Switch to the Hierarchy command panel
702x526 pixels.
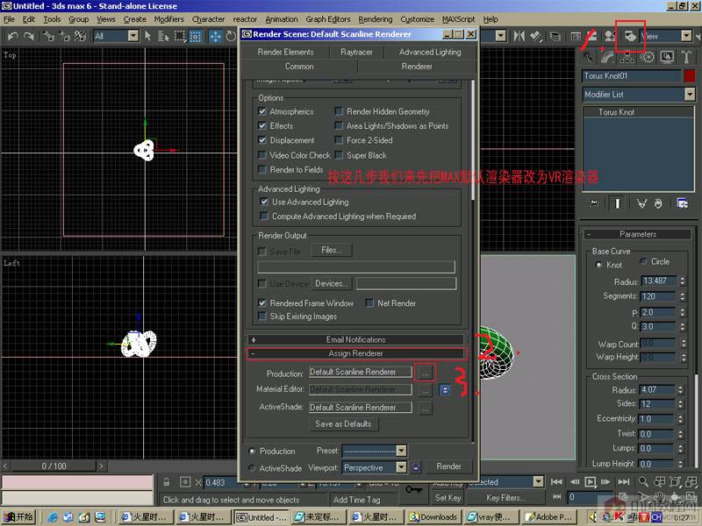click(627, 57)
